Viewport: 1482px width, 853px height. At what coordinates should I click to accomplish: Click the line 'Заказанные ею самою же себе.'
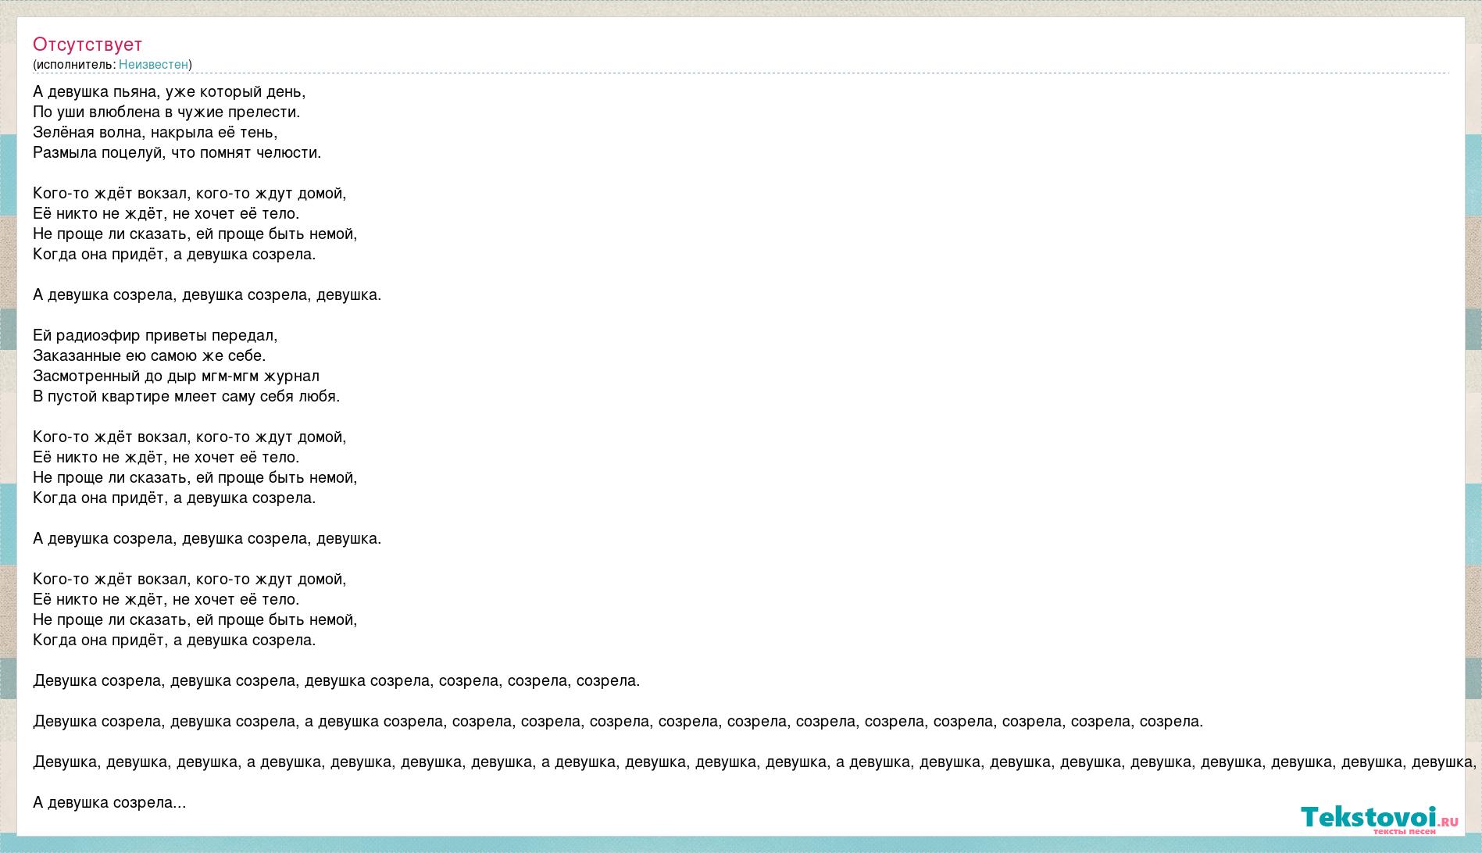click(149, 355)
